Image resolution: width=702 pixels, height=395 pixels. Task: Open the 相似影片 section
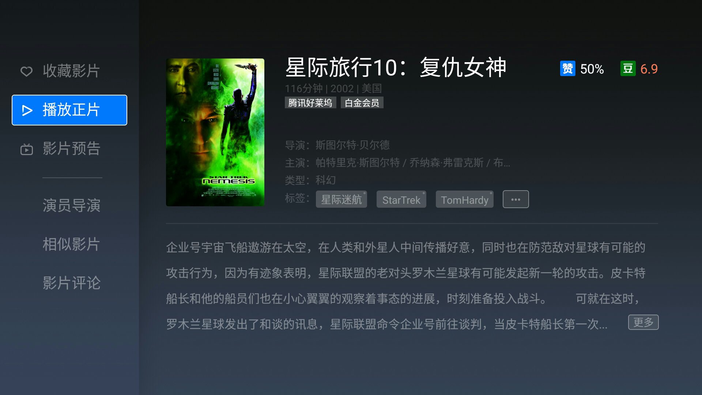pos(71,244)
